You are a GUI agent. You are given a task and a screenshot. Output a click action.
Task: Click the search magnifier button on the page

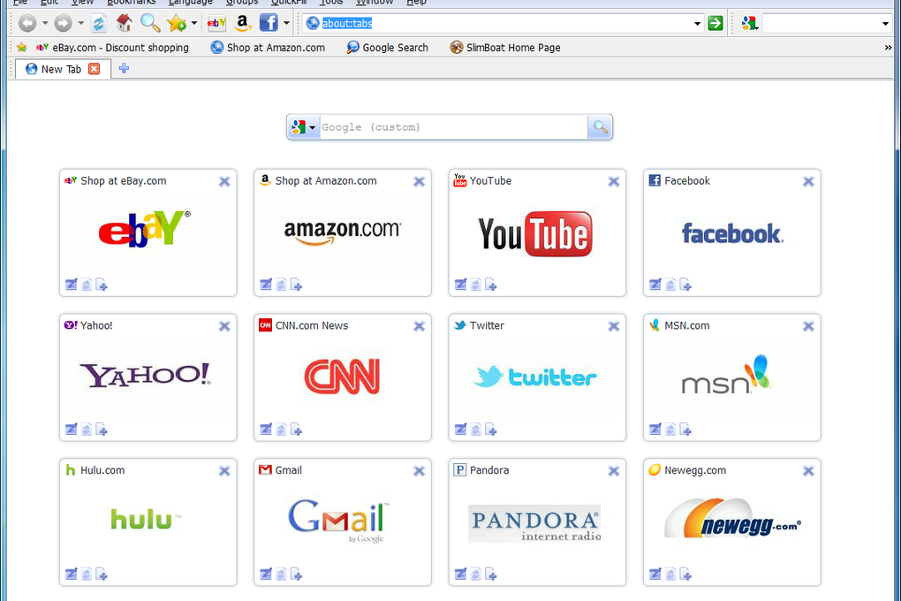click(x=600, y=127)
